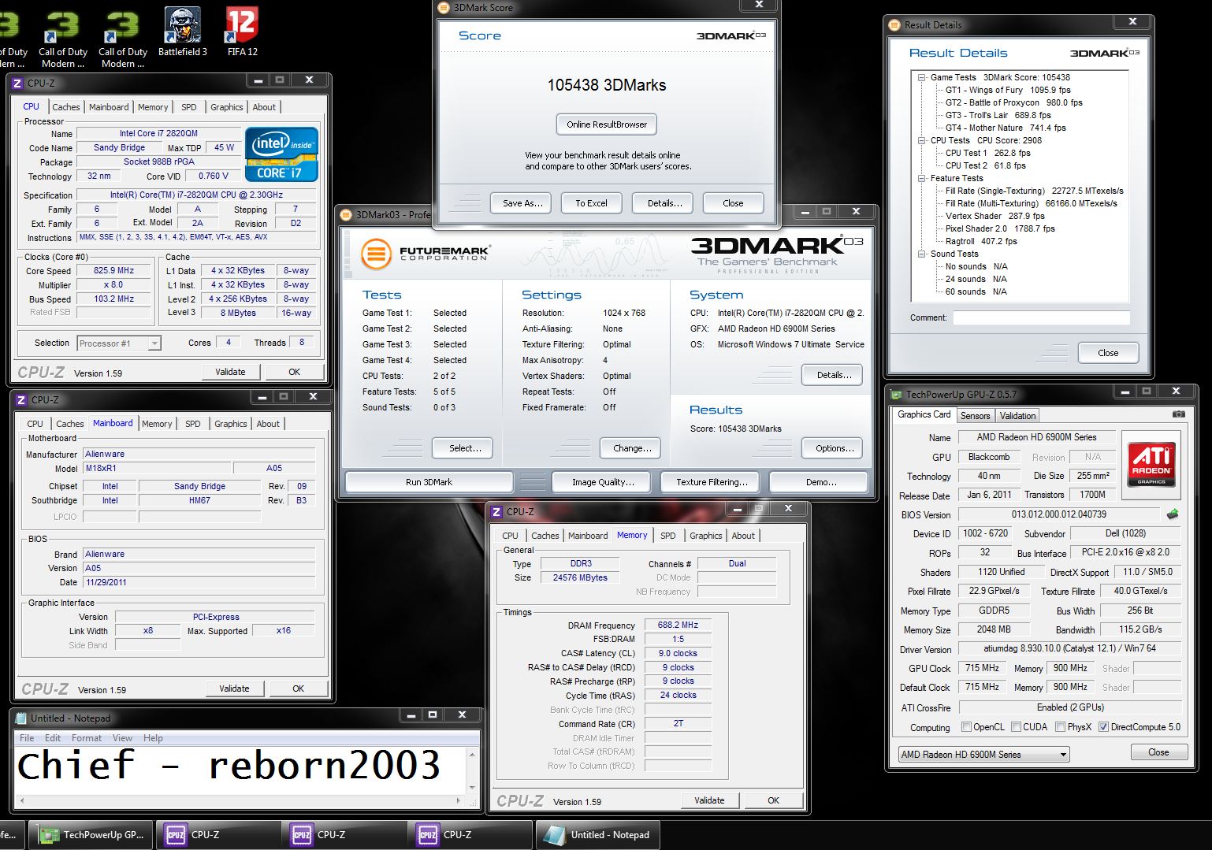Switch to Caches tab in top CPU-Z
1212x850 pixels.
pyautogui.click(x=66, y=107)
